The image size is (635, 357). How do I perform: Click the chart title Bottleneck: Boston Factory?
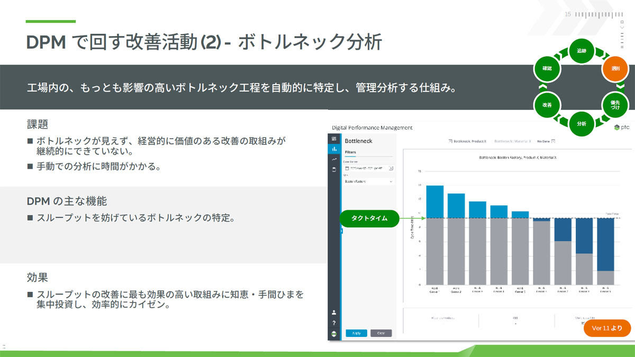[518, 158]
